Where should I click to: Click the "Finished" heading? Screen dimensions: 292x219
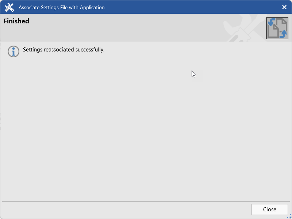pos(16,21)
